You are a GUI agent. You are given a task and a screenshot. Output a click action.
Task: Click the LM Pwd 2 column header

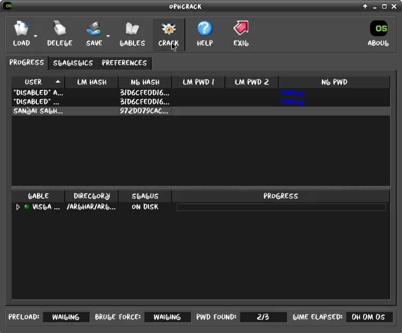pyautogui.click(x=252, y=82)
